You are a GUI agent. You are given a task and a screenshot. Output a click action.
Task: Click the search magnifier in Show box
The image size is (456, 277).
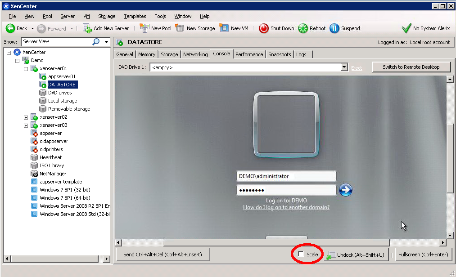pos(96,42)
